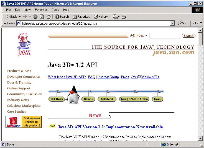Open the Edit menu
The height and width of the screenshot is (148, 204).
pos(17,10)
